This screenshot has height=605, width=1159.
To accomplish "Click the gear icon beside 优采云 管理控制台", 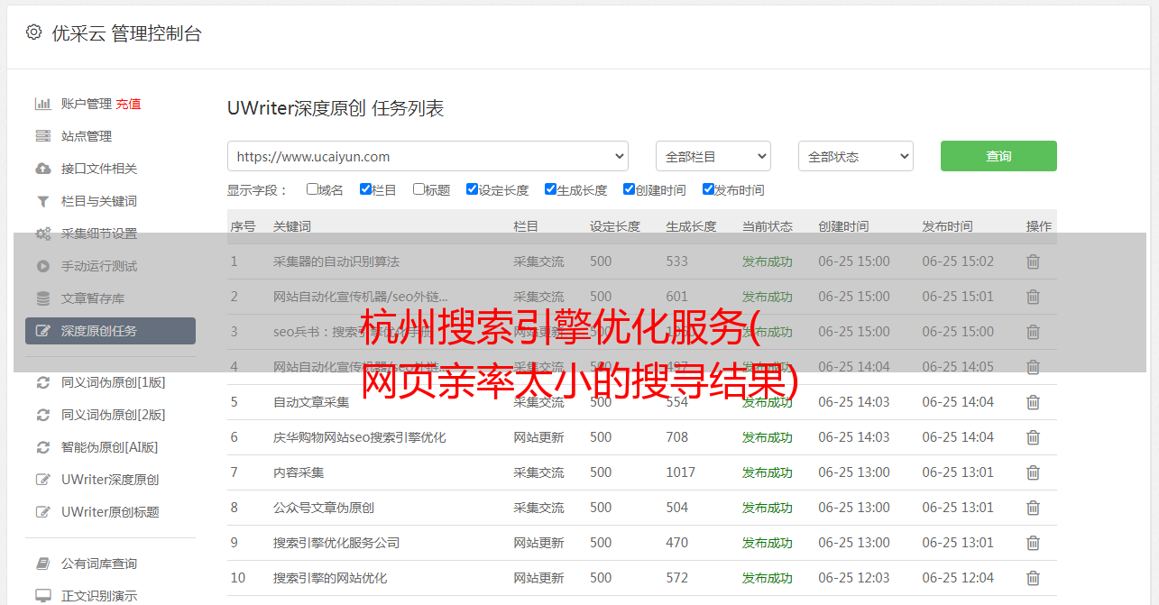I will coord(33,32).
